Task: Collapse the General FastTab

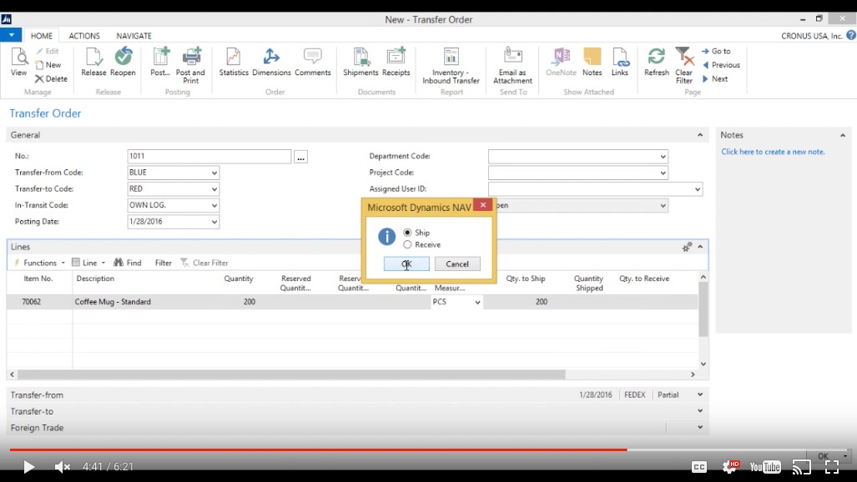Action: pyautogui.click(x=699, y=135)
